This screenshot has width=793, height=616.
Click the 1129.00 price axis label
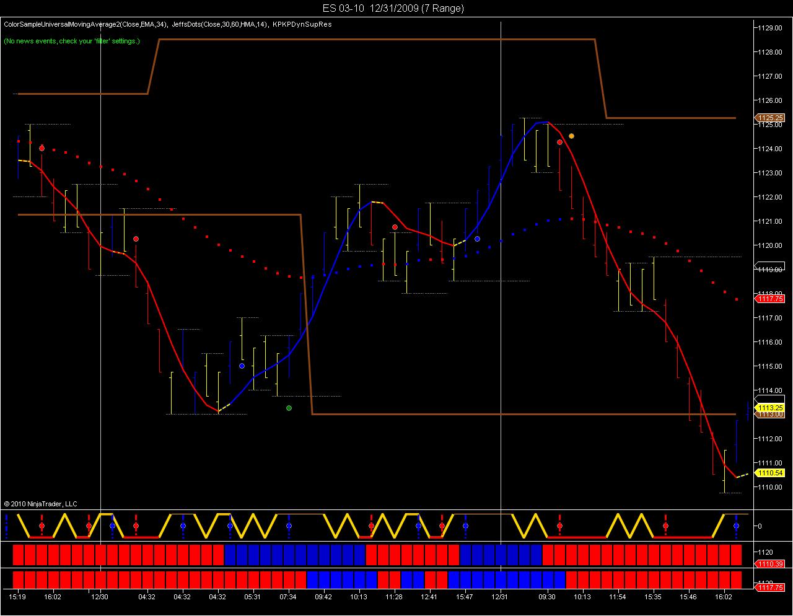tap(771, 28)
